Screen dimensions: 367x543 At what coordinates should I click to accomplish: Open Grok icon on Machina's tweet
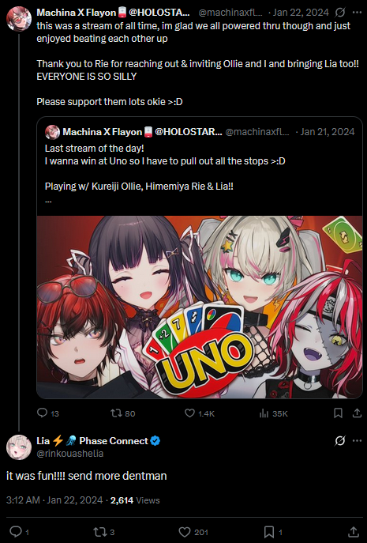point(340,13)
